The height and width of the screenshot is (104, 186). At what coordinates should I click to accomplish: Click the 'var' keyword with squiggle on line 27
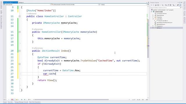[45, 74]
